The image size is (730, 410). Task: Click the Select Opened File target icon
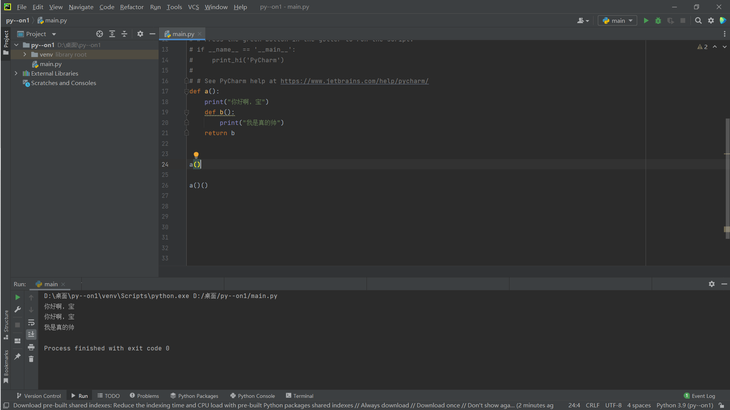[x=100, y=34]
